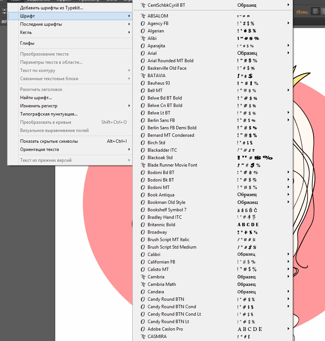The height and width of the screenshot is (341, 325).
Task: Expand the Bodoni MT styles arrow
Action: [288, 187]
